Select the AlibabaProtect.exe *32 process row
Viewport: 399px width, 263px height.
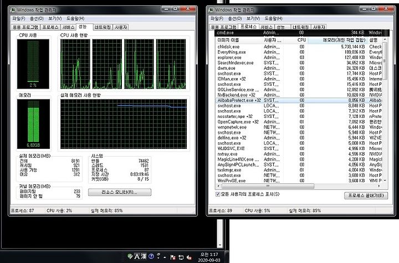pos(299,100)
